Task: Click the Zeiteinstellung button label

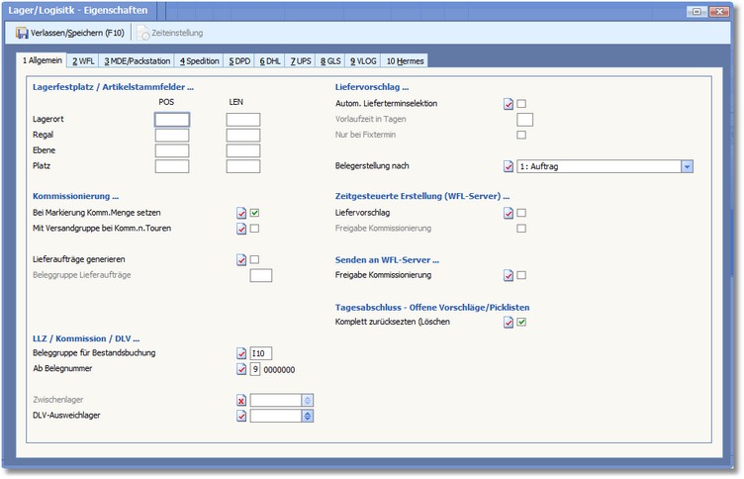Action: [176, 33]
